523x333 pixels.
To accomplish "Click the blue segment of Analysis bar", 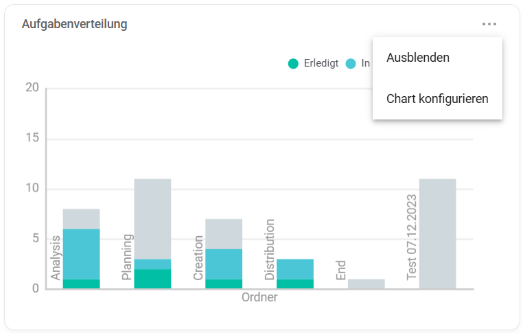I will [x=81, y=253].
